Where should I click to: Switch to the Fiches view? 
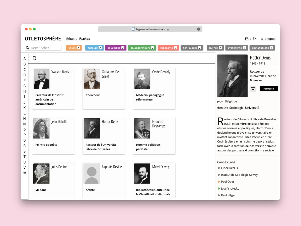85,39
